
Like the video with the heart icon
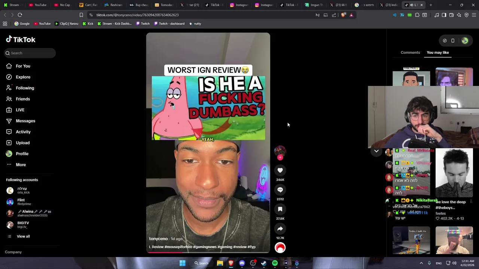click(280, 170)
